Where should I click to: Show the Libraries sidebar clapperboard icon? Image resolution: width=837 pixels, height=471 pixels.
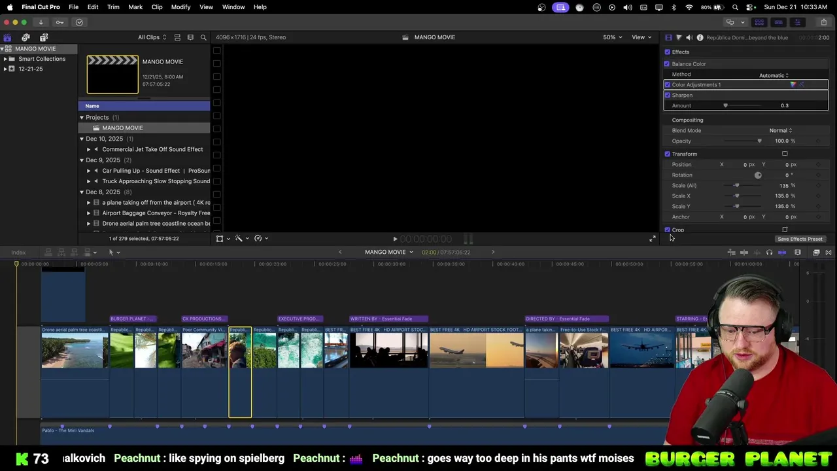(7, 37)
